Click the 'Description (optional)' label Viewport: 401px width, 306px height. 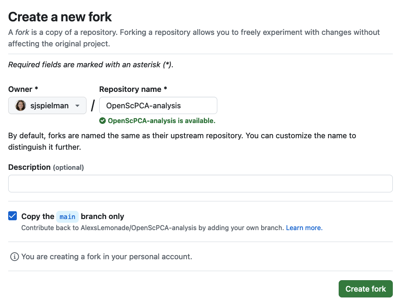[46, 167]
